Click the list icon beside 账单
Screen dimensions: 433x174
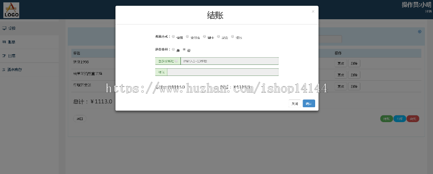click(x=4, y=42)
